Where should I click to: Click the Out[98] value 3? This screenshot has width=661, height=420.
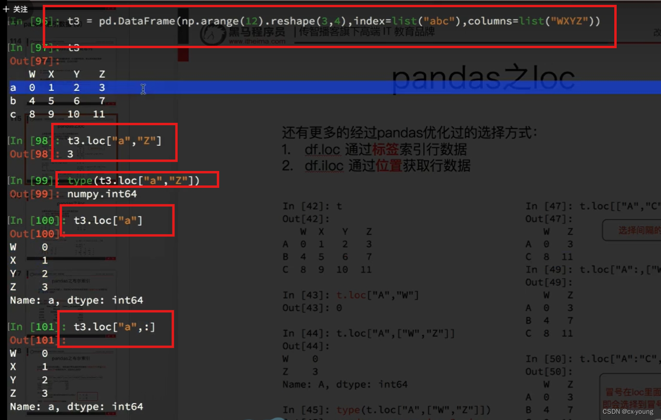tap(70, 154)
